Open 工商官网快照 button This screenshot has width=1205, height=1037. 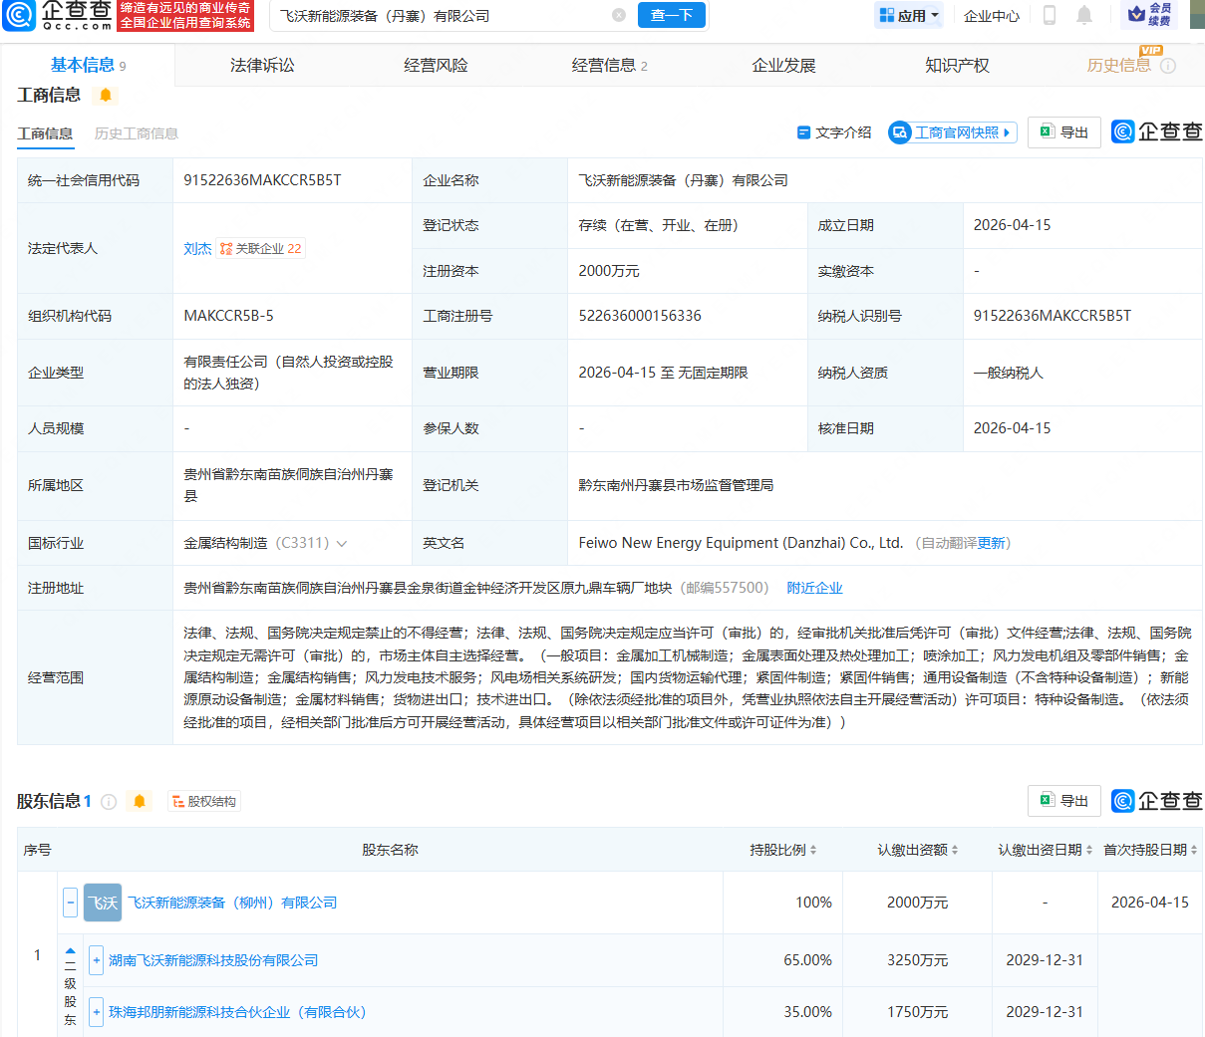tap(953, 132)
